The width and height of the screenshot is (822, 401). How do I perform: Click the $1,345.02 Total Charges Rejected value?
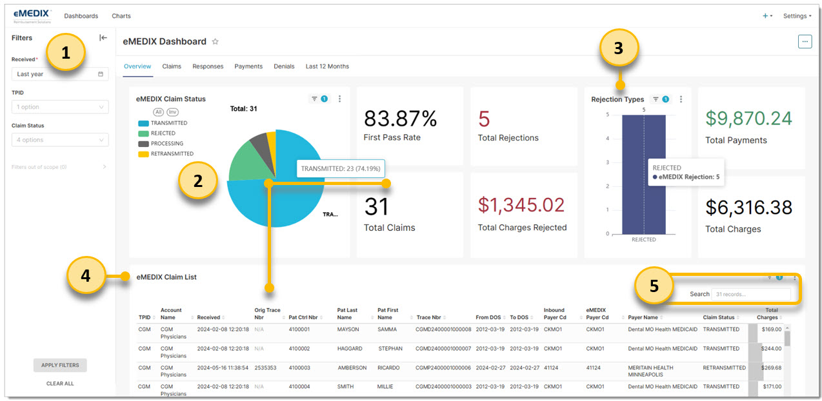[x=521, y=205]
